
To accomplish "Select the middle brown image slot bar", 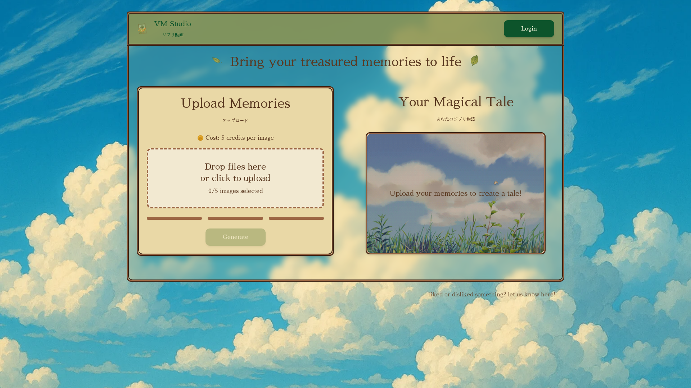I will tap(235, 218).
